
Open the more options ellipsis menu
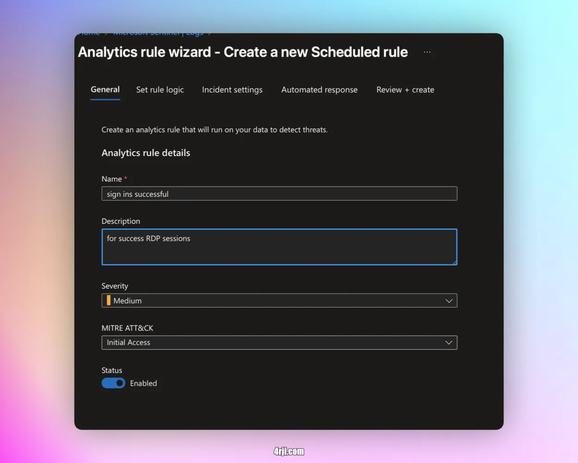tap(426, 52)
